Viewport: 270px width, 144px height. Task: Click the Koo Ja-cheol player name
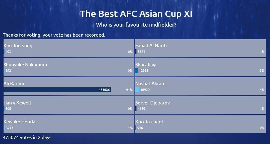[x=149, y=122]
